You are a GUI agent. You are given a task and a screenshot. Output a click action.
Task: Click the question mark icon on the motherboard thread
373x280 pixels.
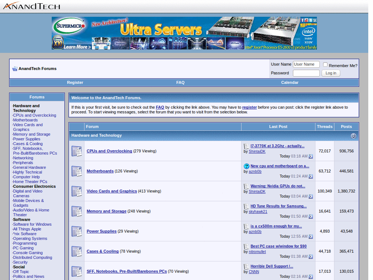[247, 166]
